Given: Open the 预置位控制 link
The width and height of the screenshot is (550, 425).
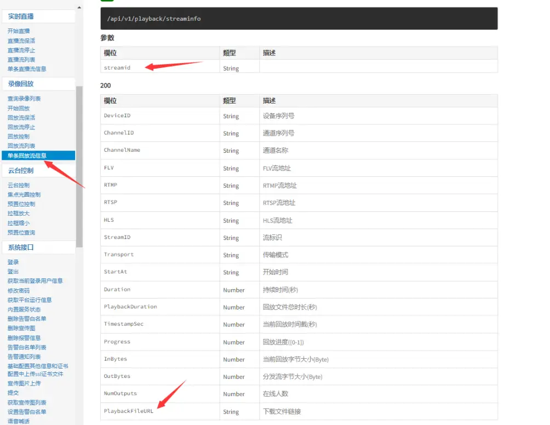Looking at the screenshot, I should (x=21, y=204).
